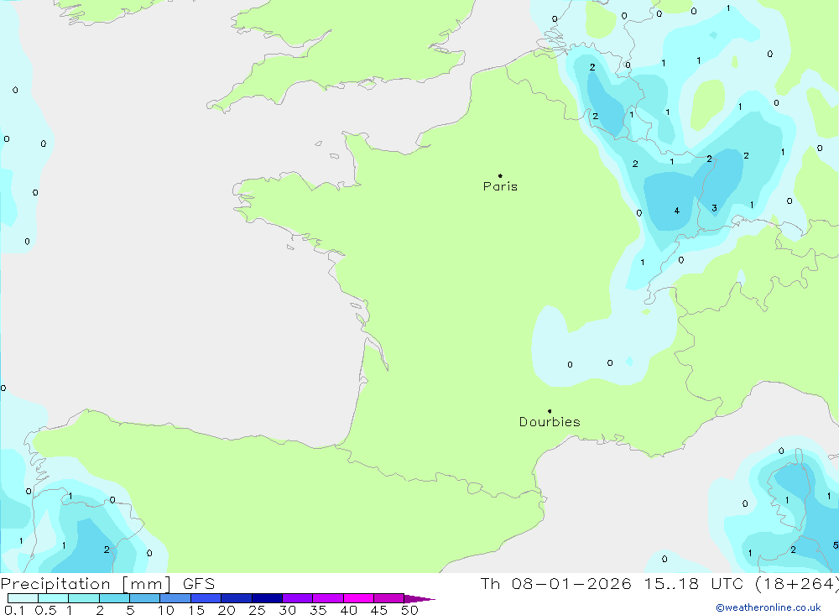Pick the 5–10 mm legend swatch

click(145, 598)
